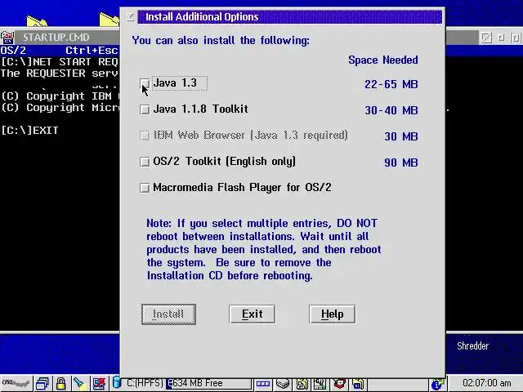Open the monitor window icon in WarpCenter tray
523x392 pixels.
(x=320, y=384)
